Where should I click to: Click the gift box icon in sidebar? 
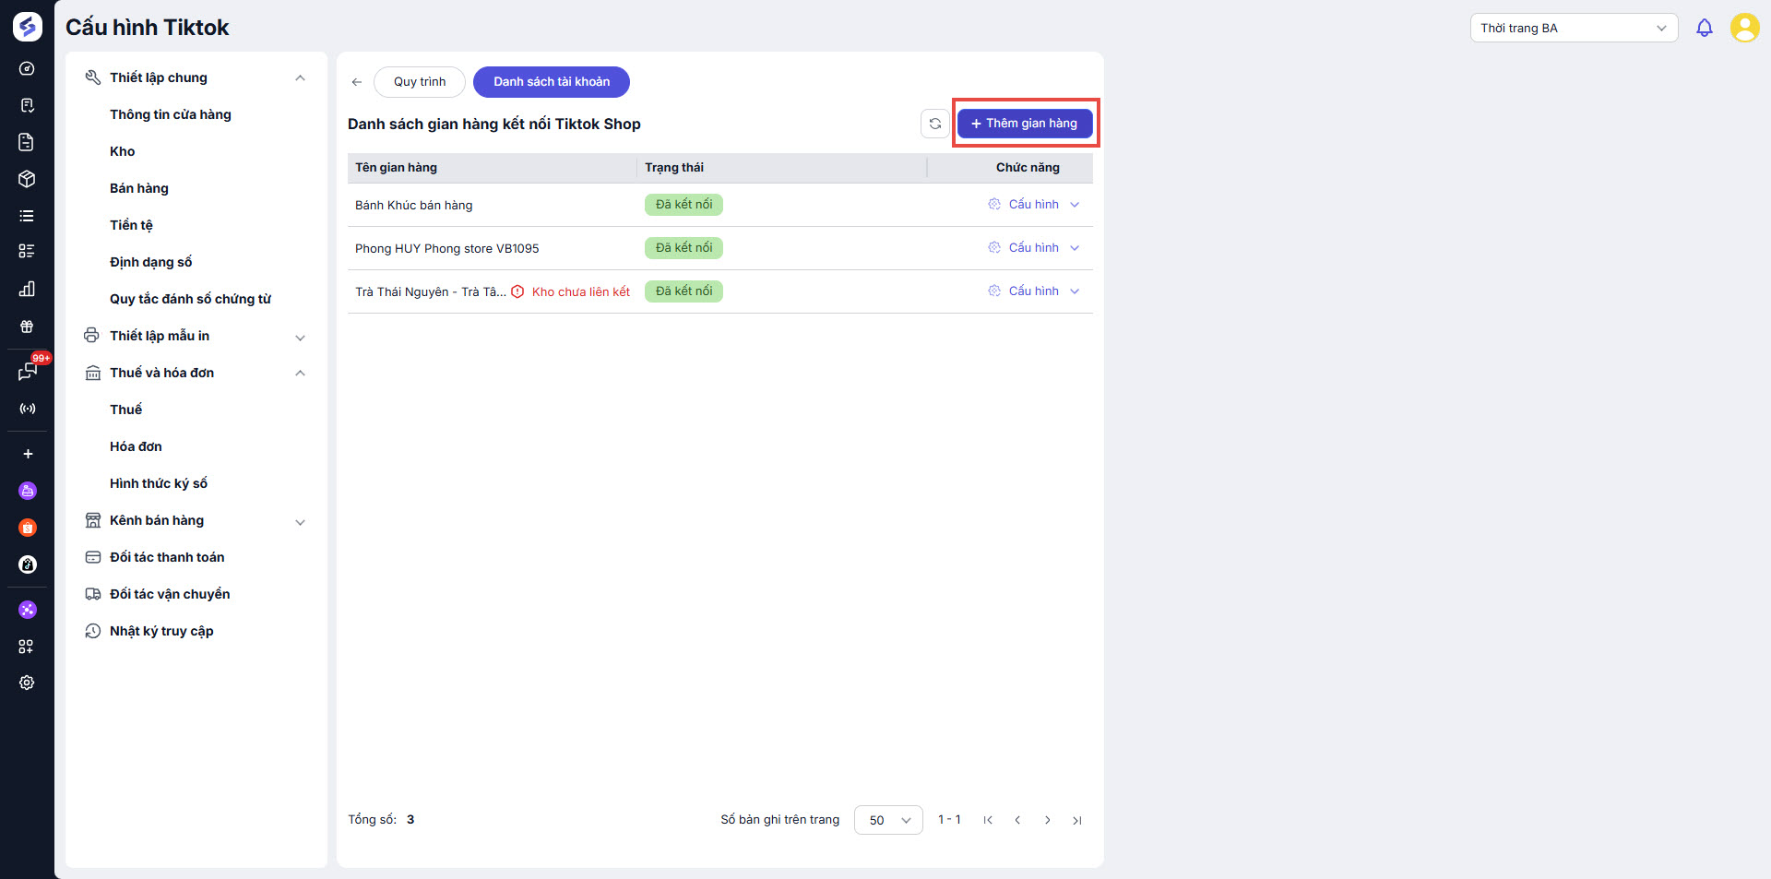click(x=28, y=327)
